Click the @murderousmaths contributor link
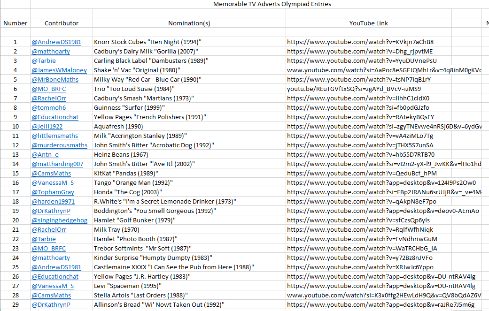Image resolution: width=489 pixels, height=311 pixels. click(60, 145)
